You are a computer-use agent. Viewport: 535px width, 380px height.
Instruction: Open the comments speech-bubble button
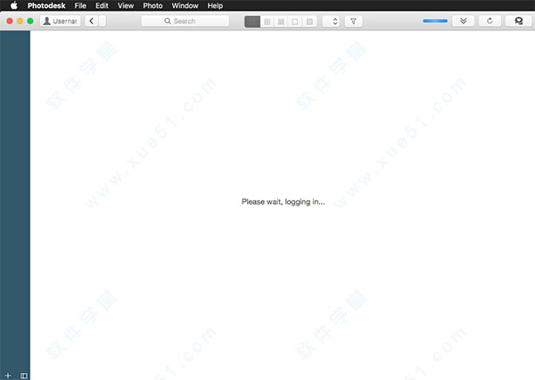519,21
